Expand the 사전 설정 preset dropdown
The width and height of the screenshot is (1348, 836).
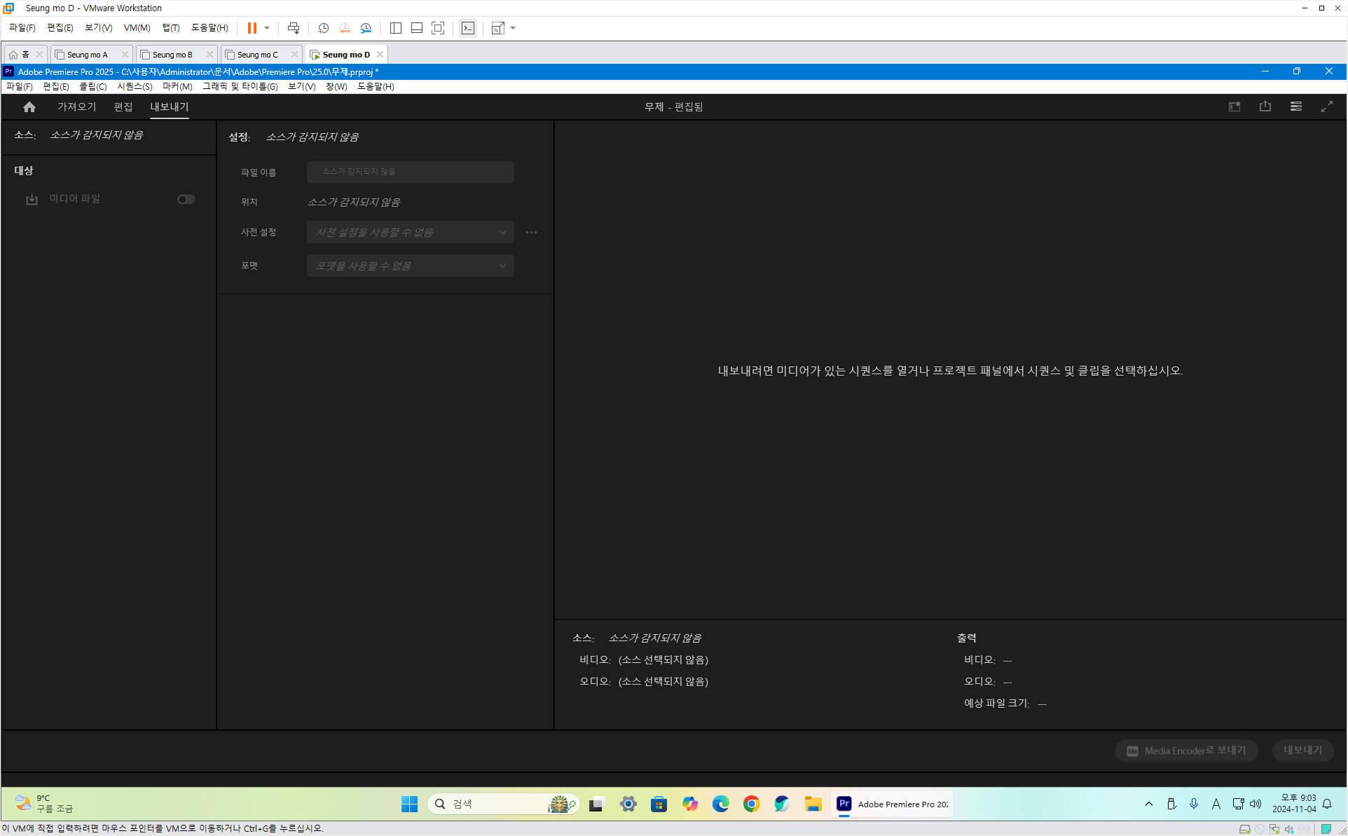pyautogui.click(x=410, y=233)
